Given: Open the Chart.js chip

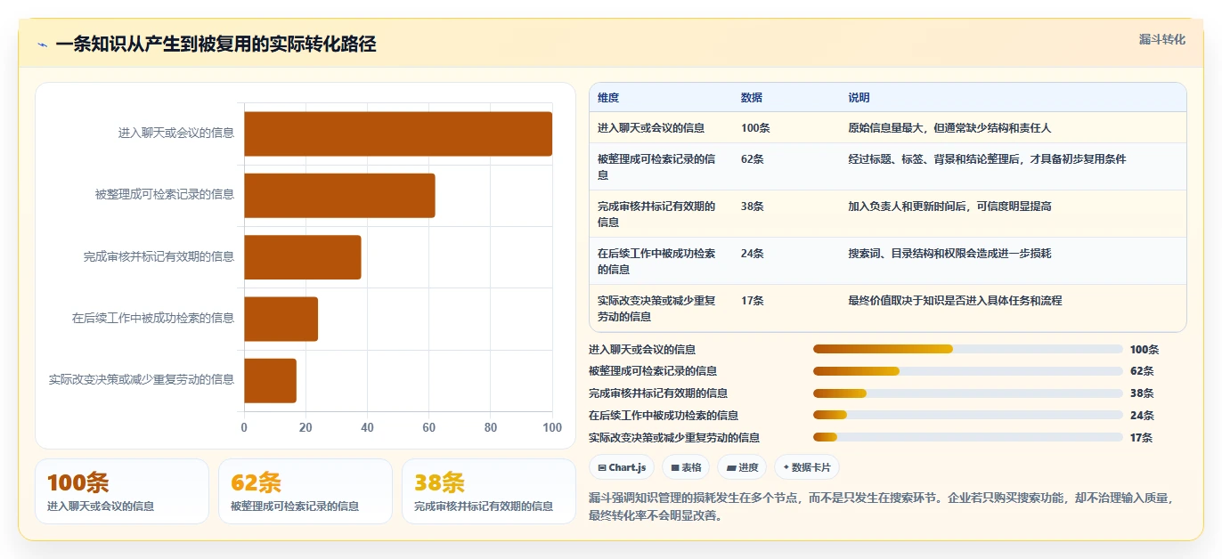Looking at the screenshot, I should [623, 467].
